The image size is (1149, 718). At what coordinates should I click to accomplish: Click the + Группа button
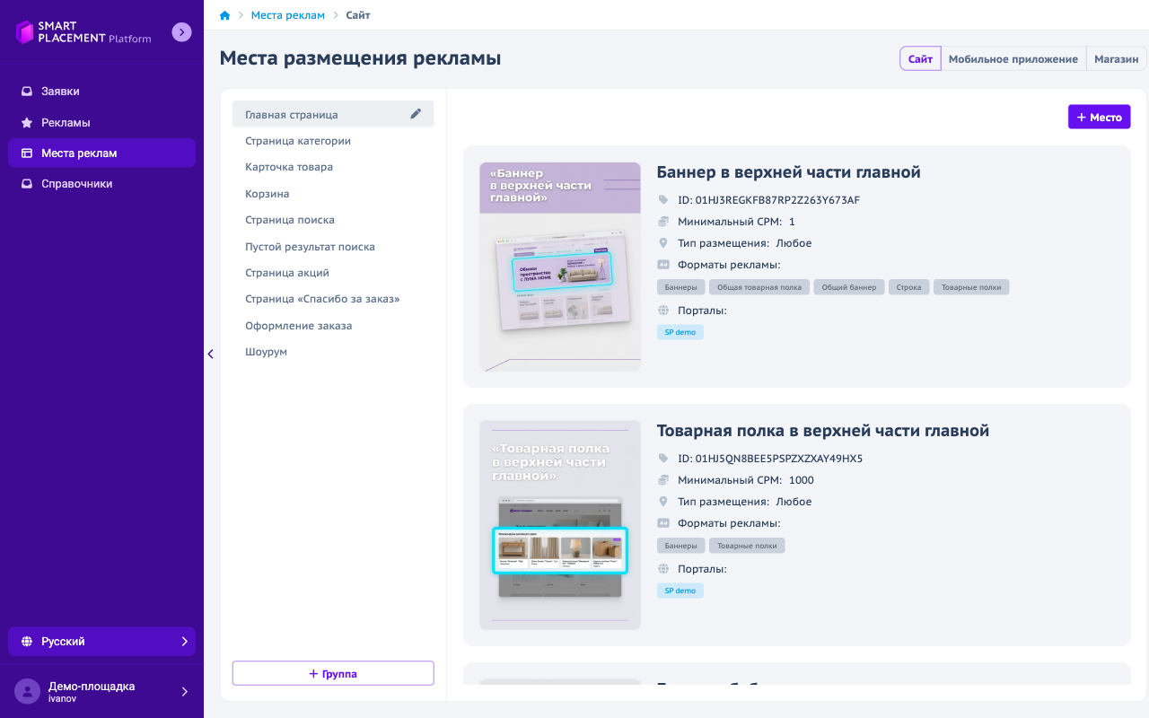[333, 673]
